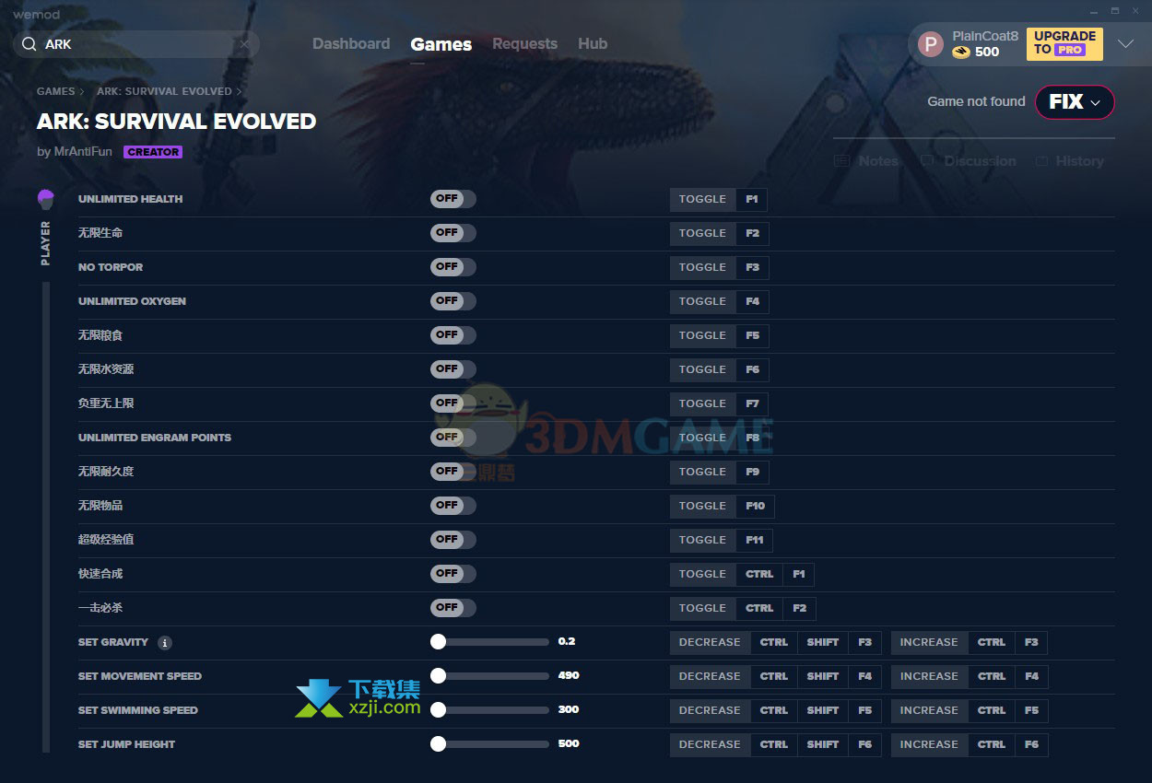1152x783 pixels.
Task: Switch on 无限水资源
Action: coord(453,369)
